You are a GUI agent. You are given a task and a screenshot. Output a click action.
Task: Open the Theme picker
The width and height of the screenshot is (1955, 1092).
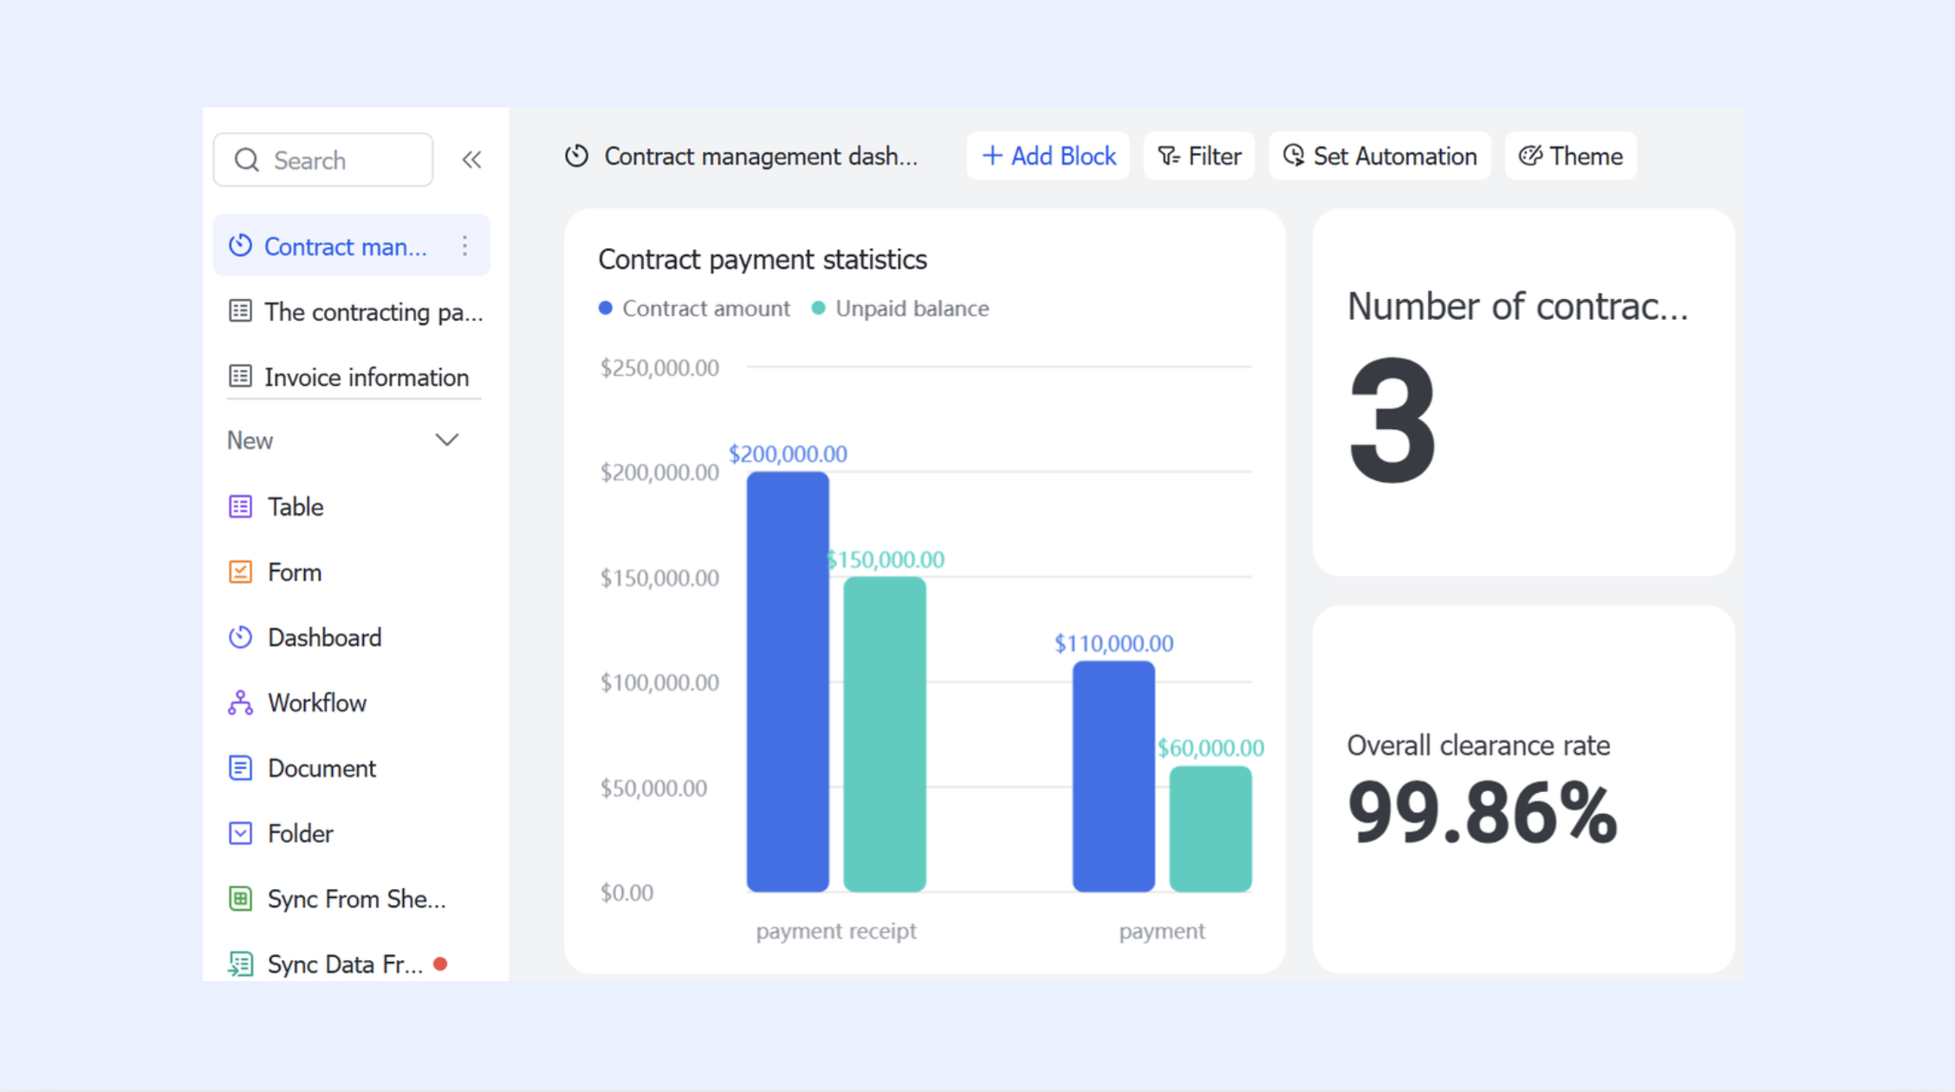pyautogui.click(x=1570, y=156)
